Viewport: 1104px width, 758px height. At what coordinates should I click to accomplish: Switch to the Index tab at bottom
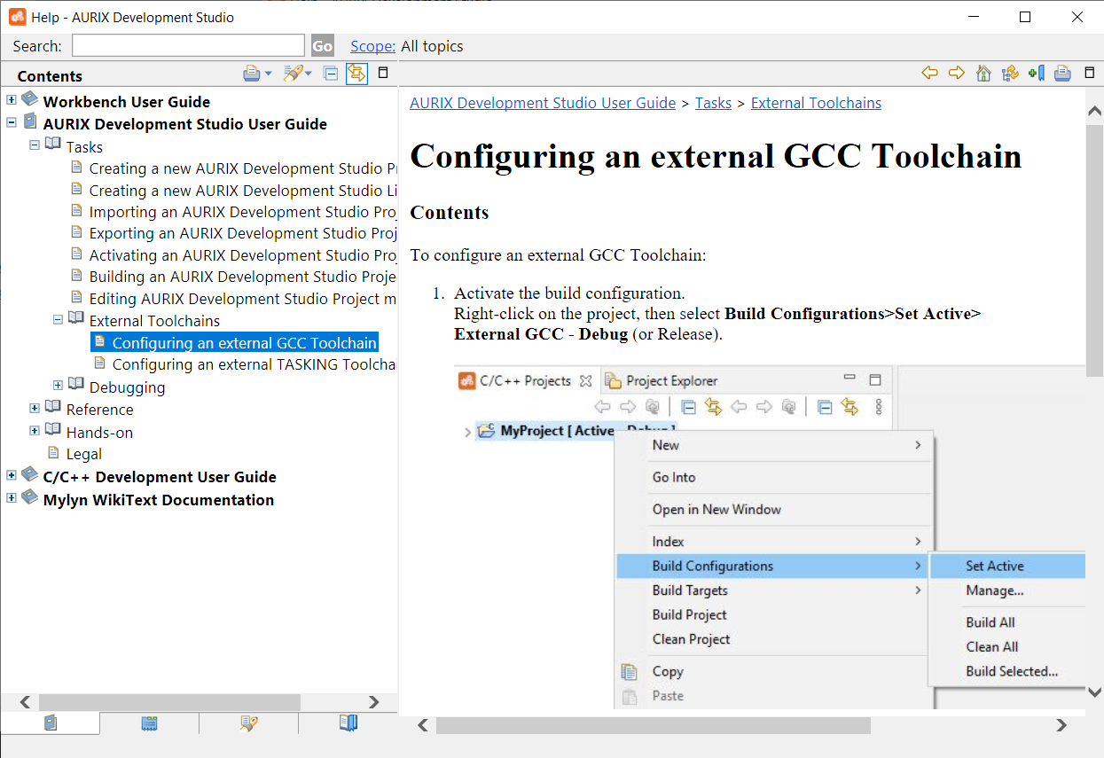click(x=150, y=723)
